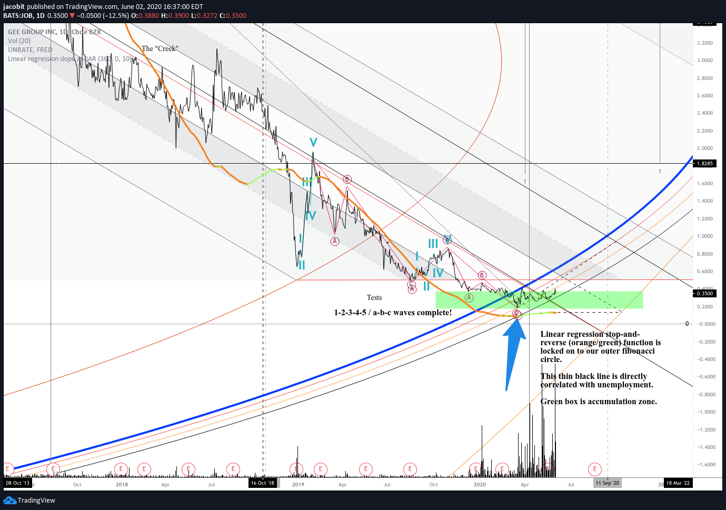726x510 pixels.
Task: Select the 18 Mar '22 date label
Action: tap(678, 483)
